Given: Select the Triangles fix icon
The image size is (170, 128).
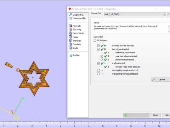Looking at the screenshot, I should pos(70,41).
